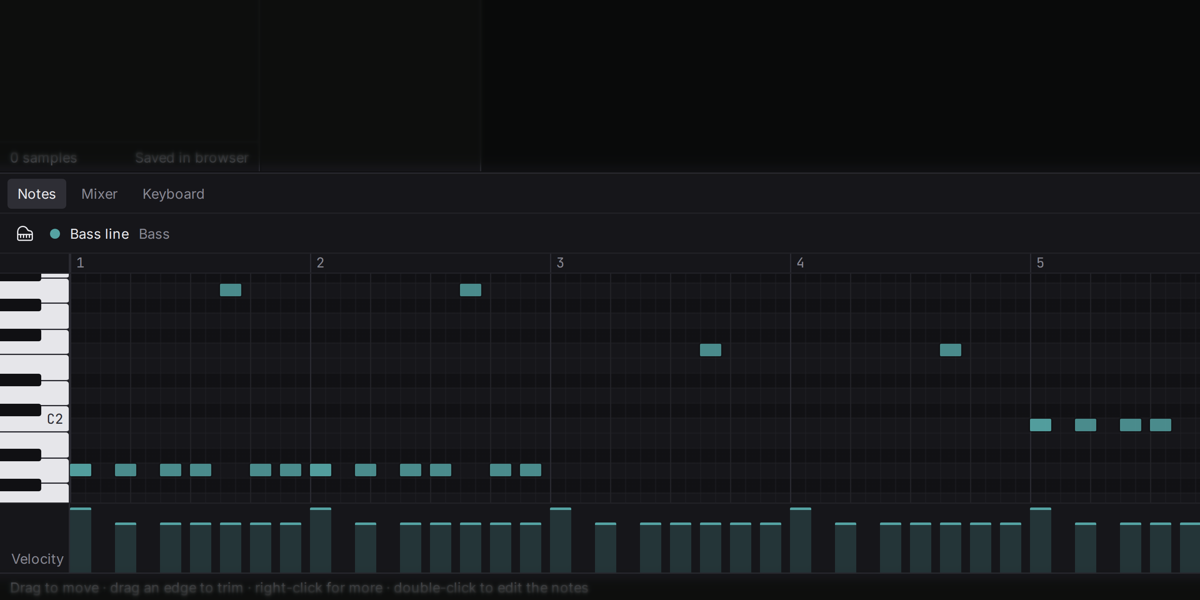Open the Keyboard tab
This screenshot has width=1200, height=600.
coord(173,194)
